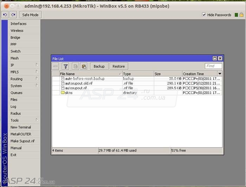Click the Restore button
The height and width of the screenshot is (187, 246).
coord(119,66)
